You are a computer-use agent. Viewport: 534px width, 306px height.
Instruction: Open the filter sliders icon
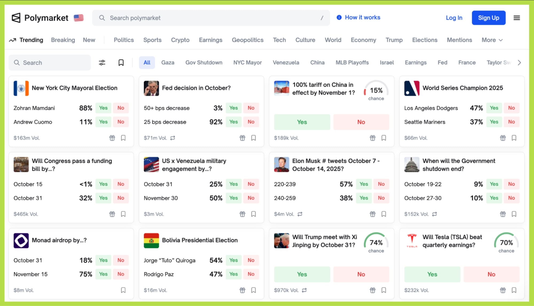(x=102, y=63)
